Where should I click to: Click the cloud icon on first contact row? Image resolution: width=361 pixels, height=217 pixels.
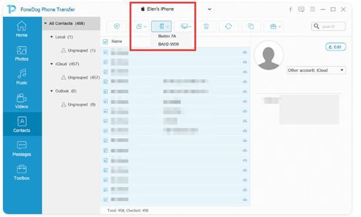coord(245,52)
